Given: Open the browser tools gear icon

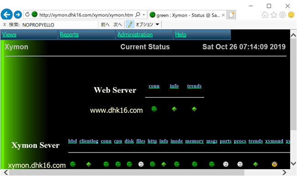Looking at the screenshot, I should [282, 15].
